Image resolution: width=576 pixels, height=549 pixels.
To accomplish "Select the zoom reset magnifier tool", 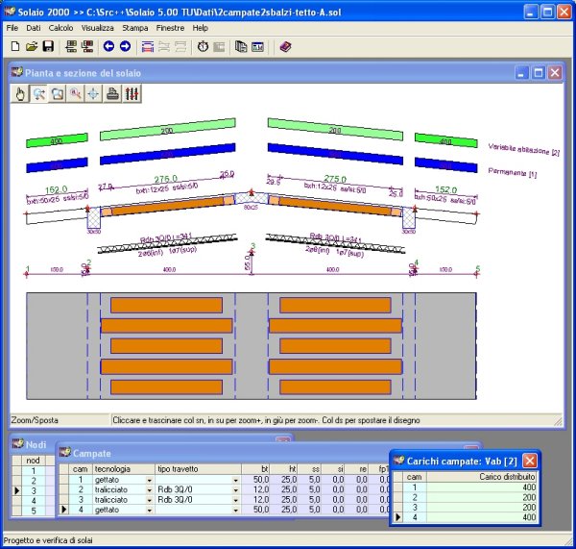I will [x=75, y=94].
